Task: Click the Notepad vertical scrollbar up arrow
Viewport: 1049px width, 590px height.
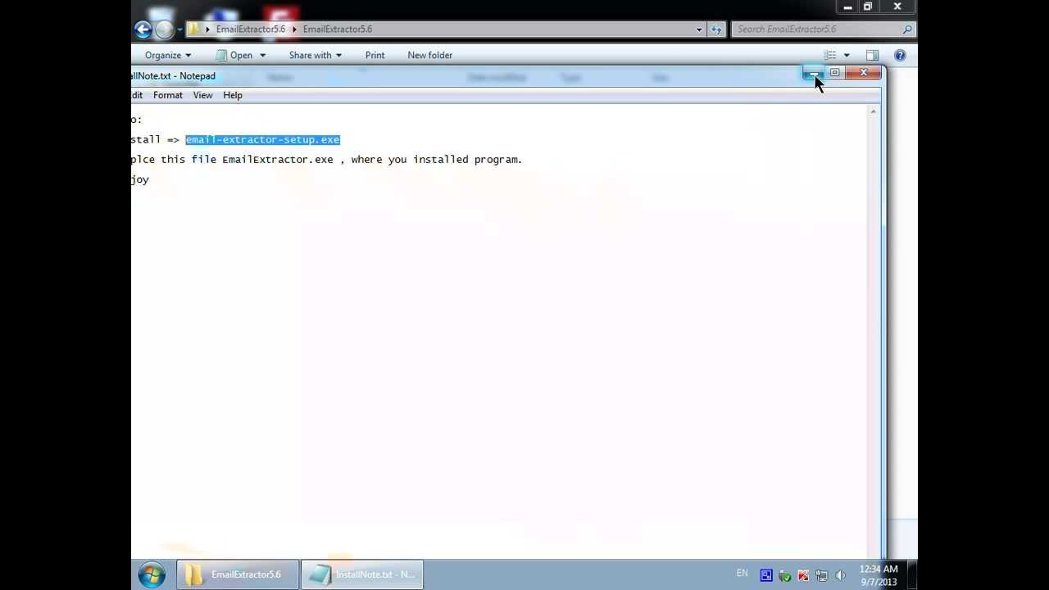Action: click(874, 112)
